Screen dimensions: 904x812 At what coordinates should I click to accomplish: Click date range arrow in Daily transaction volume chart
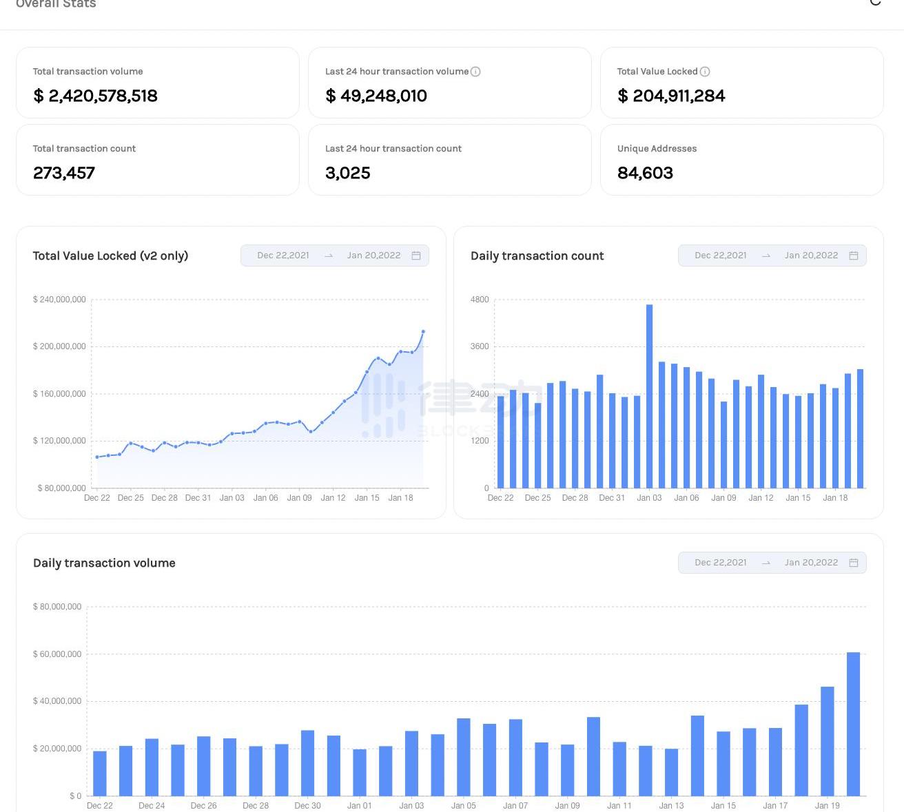[x=766, y=563]
